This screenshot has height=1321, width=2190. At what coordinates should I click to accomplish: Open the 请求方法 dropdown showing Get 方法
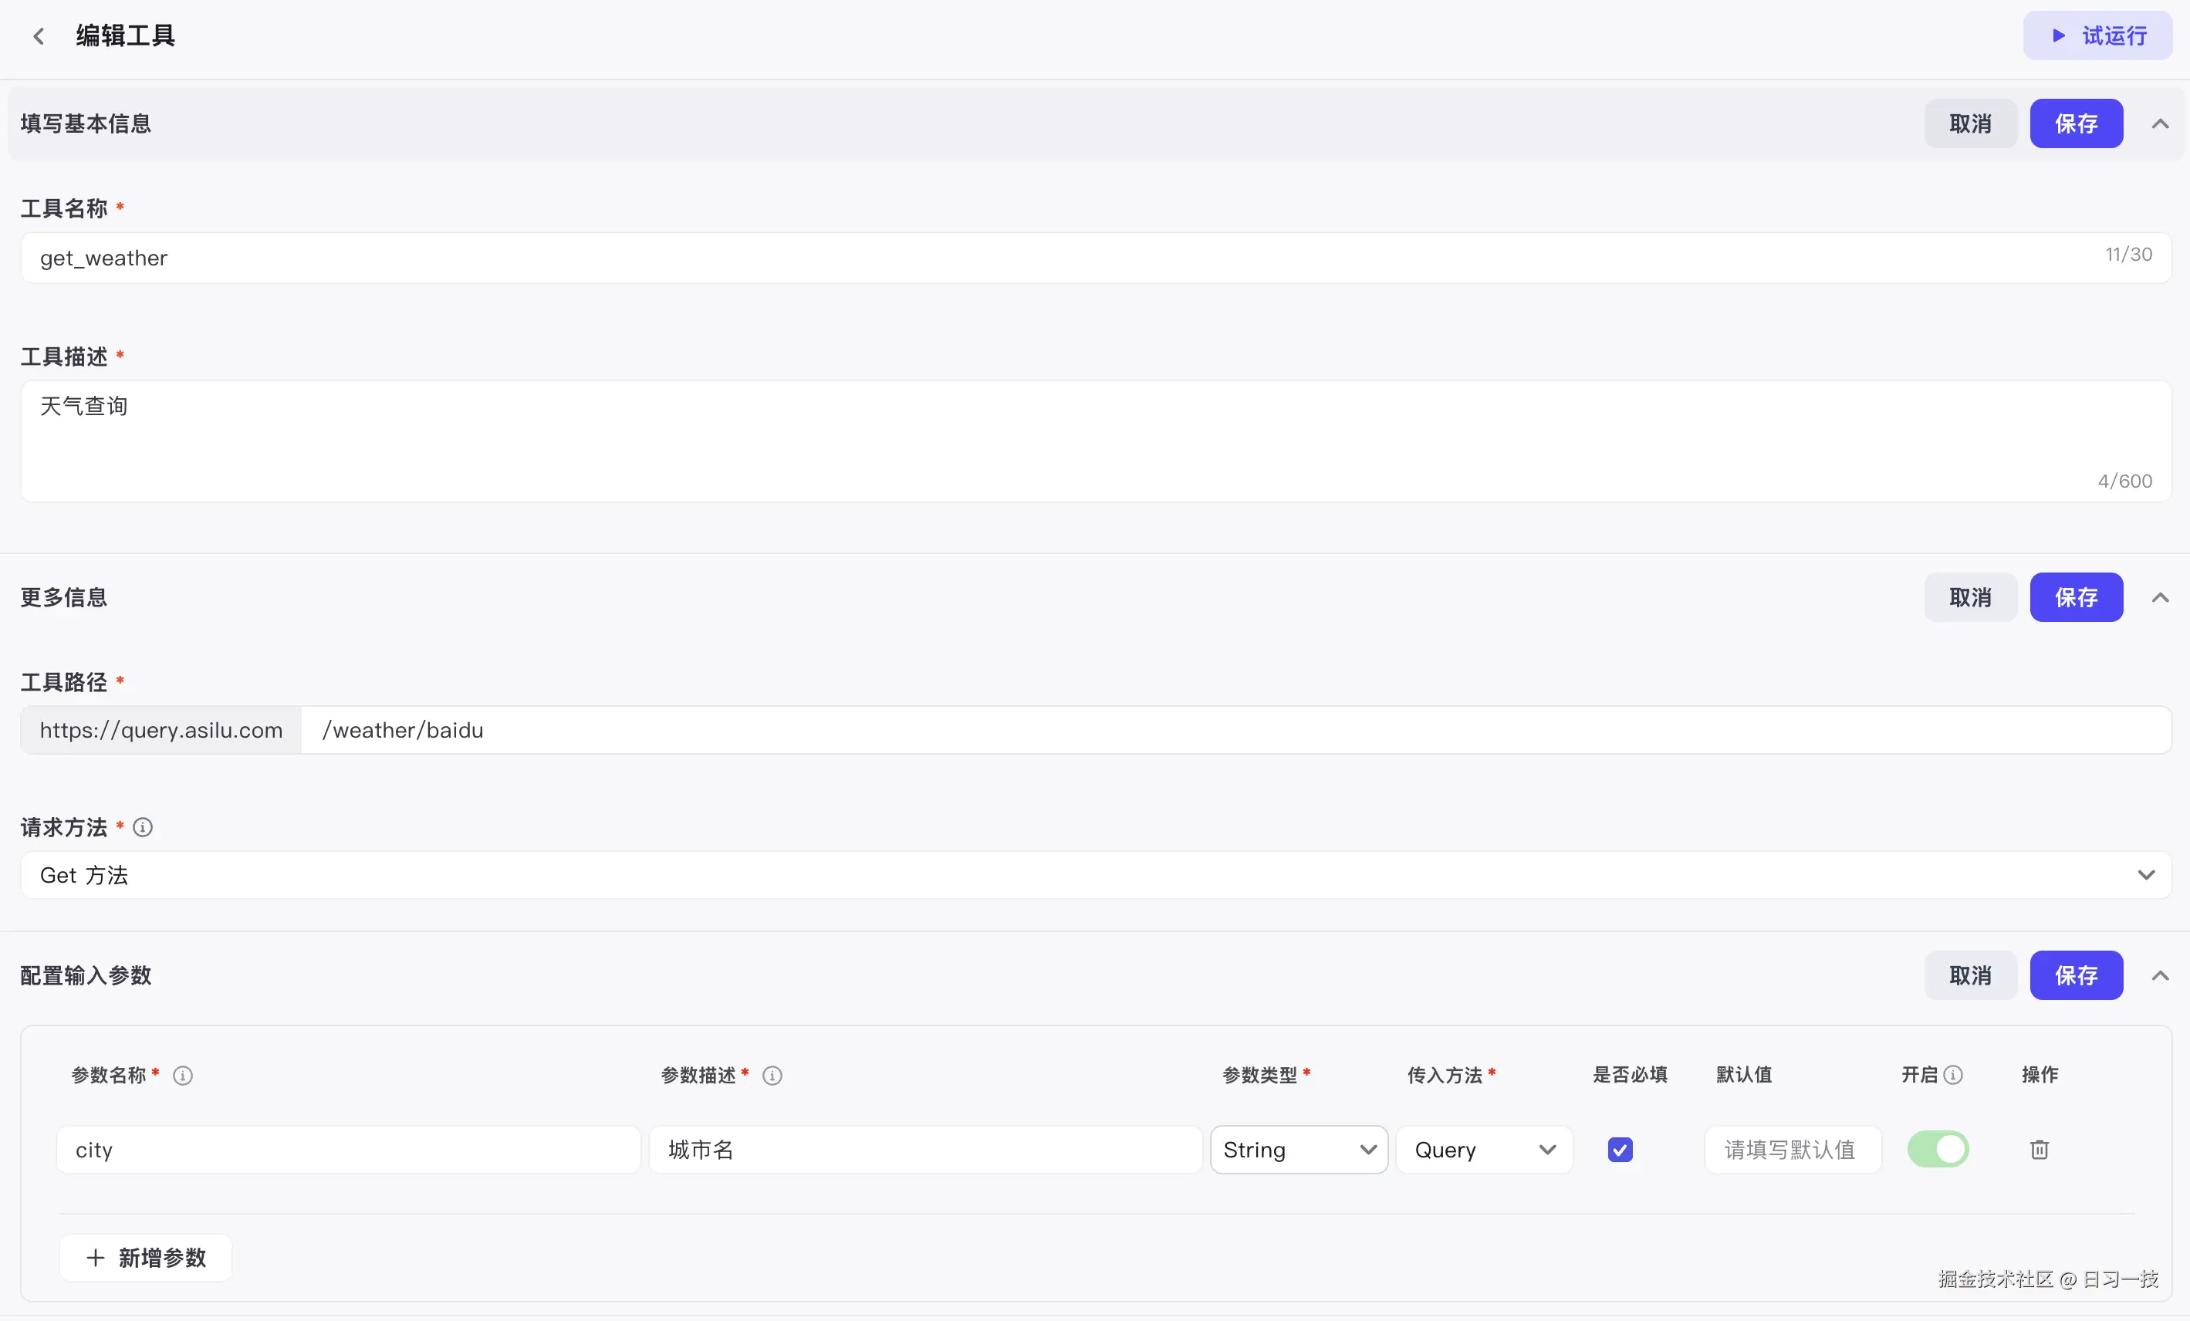click(x=1093, y=875)
